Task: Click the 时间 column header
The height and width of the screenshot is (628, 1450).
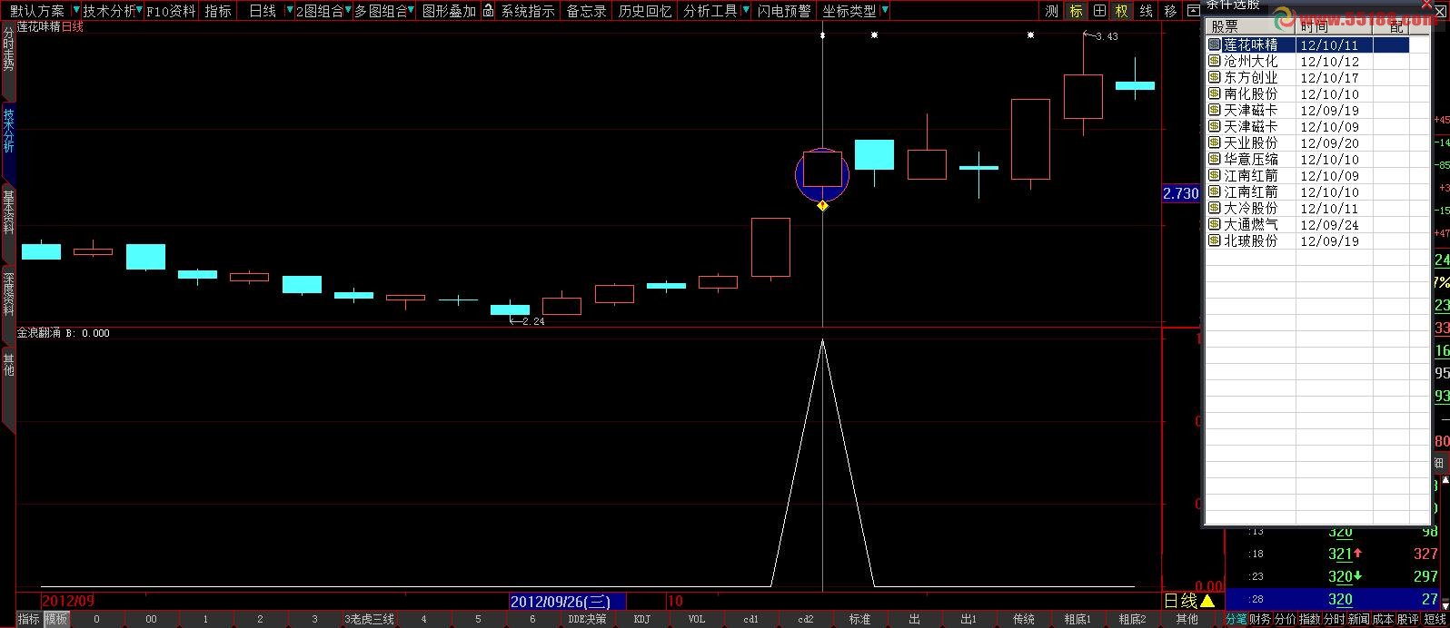Action: [x=1334, y=27]
